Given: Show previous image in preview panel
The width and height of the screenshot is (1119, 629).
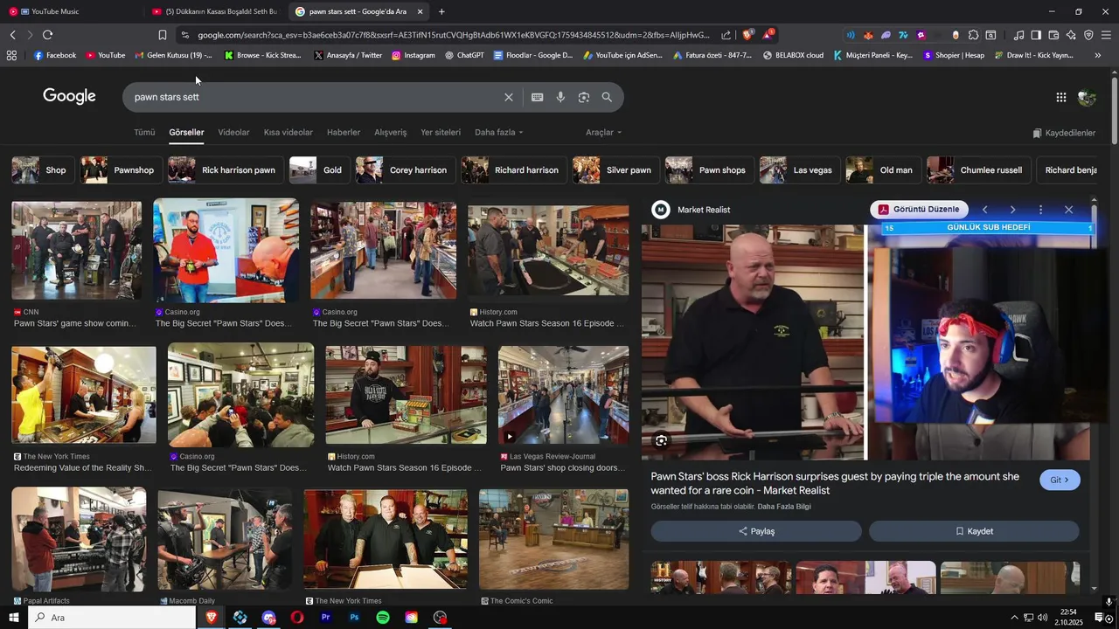Looking at the screenshot, I should 984,210.
